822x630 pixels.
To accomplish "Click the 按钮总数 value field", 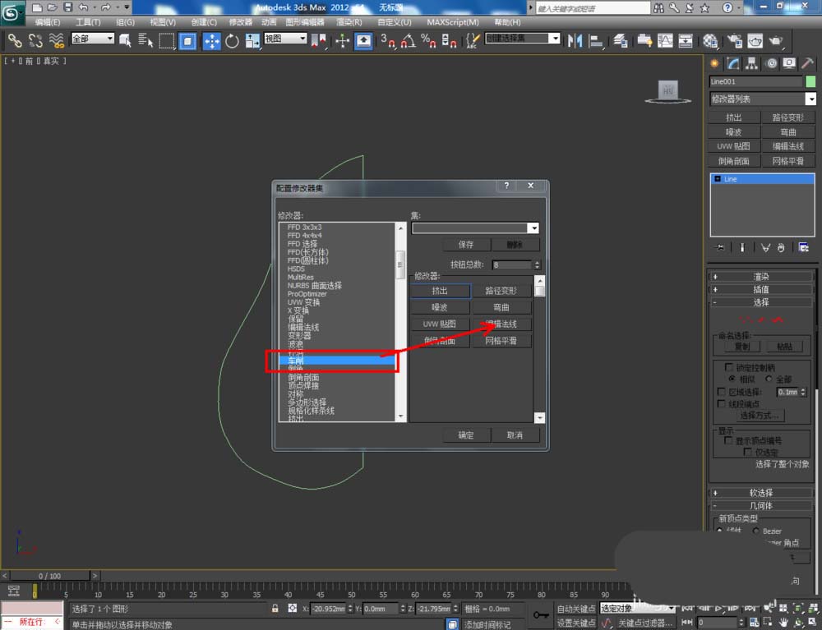I will pos(512,265).
